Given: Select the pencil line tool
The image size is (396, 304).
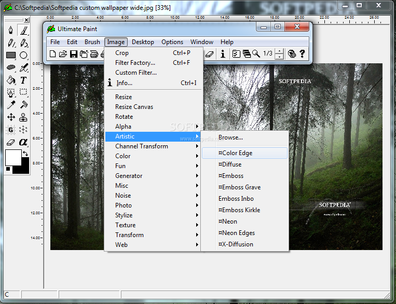Looking at the screenshot, I should pyautogui.click(x=10, y=43).
